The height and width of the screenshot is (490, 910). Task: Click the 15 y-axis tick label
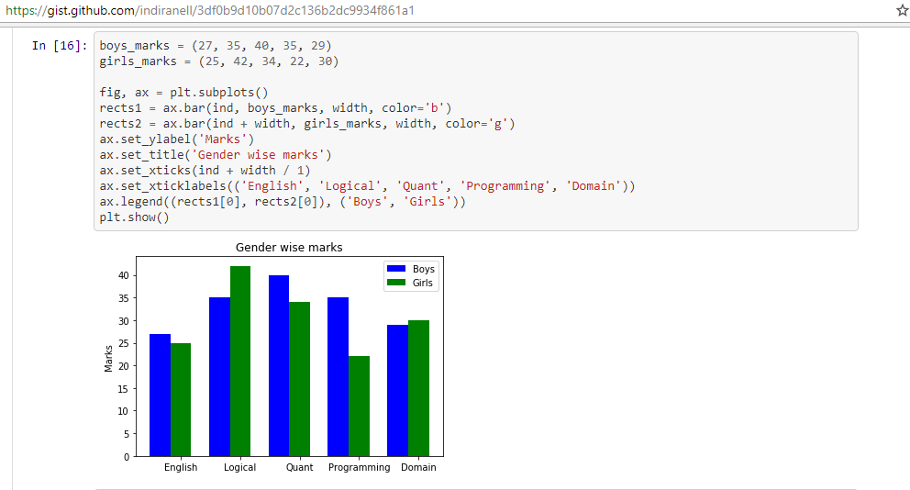point(123,389)
